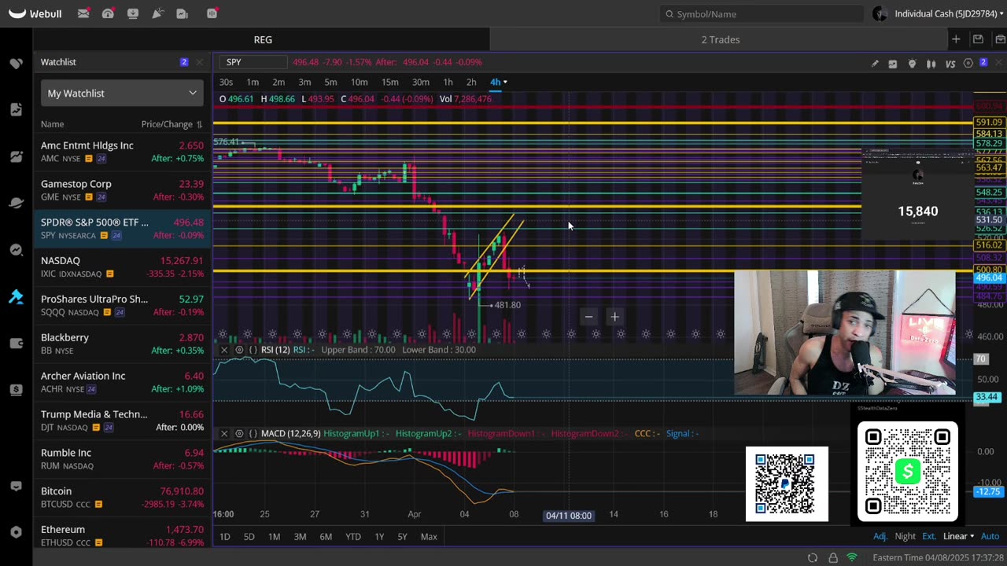
Task: Toggle Night session display
Action: point(905,536)
